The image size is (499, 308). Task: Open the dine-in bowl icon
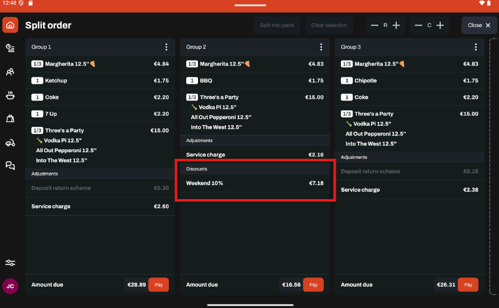click(10, 95)
